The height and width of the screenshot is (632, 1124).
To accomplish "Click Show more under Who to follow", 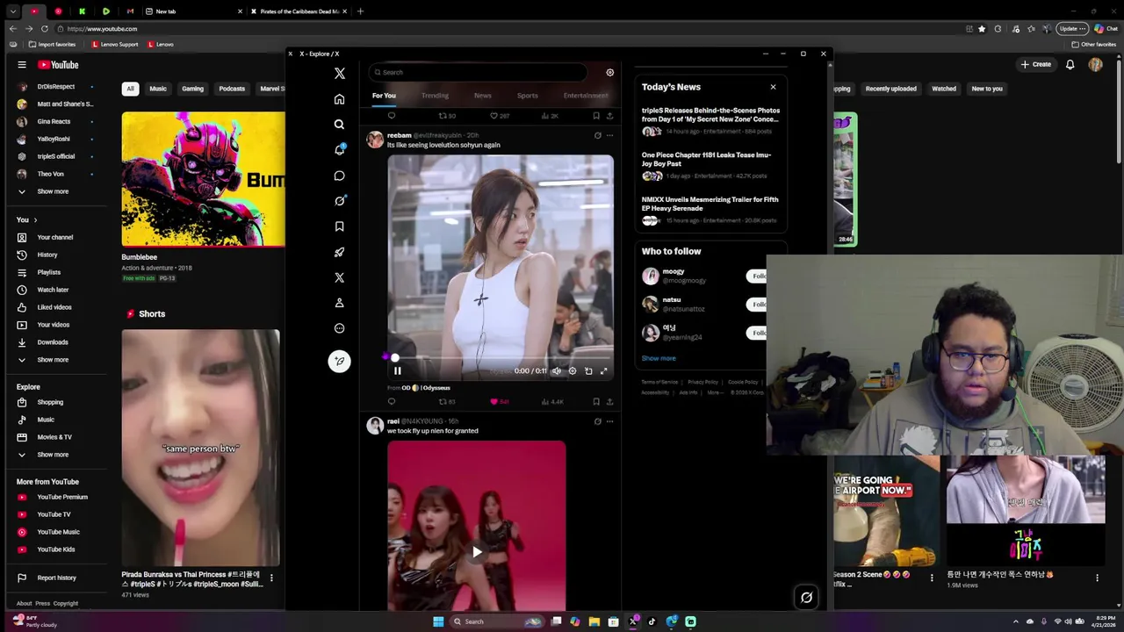I will point(659,358).
